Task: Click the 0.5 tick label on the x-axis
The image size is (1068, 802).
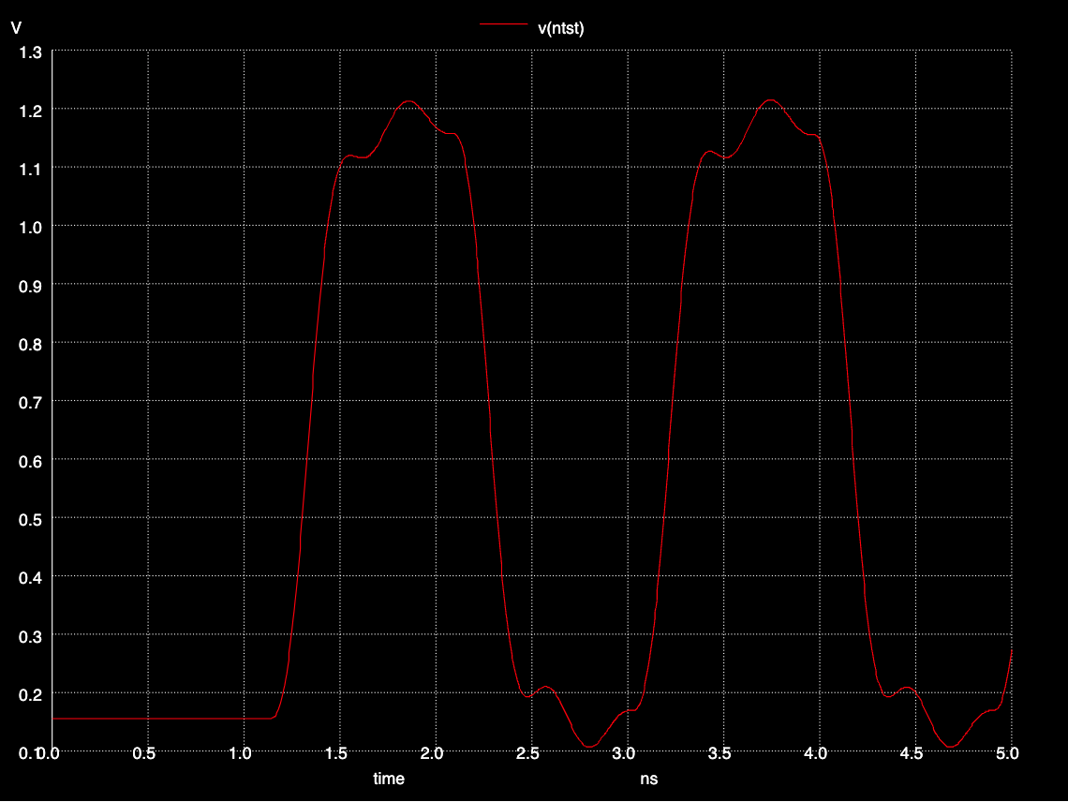Action: [x=144, y=753]
